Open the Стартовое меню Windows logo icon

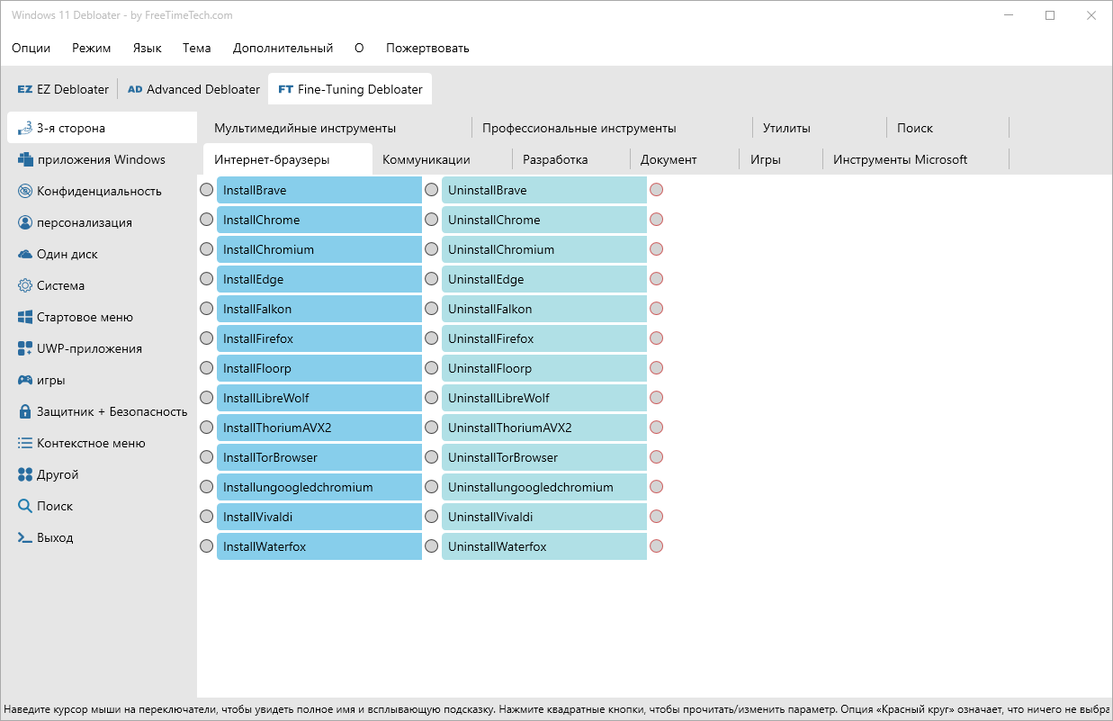[x=25, y=317]
